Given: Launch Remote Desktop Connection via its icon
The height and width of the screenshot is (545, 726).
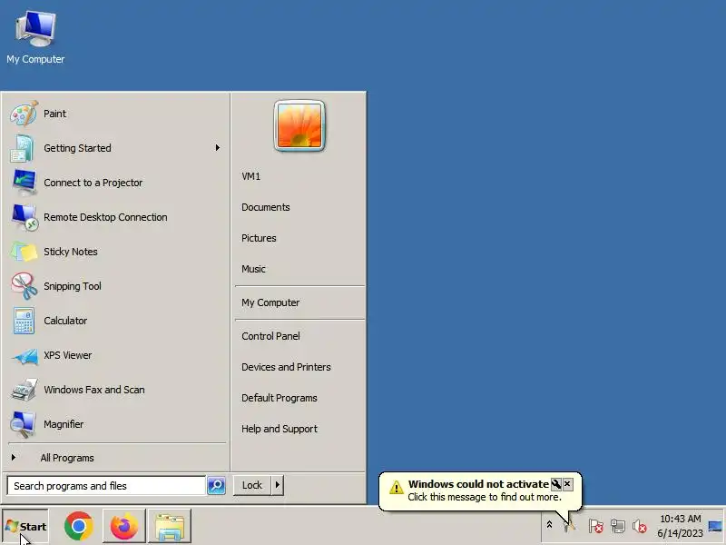Looking at the screenshot, I should [25, 217].
